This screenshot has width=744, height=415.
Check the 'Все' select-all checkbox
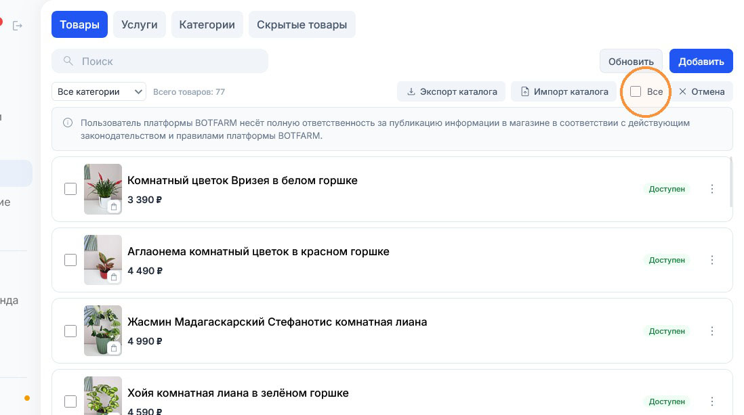click(x=636, y=91)
